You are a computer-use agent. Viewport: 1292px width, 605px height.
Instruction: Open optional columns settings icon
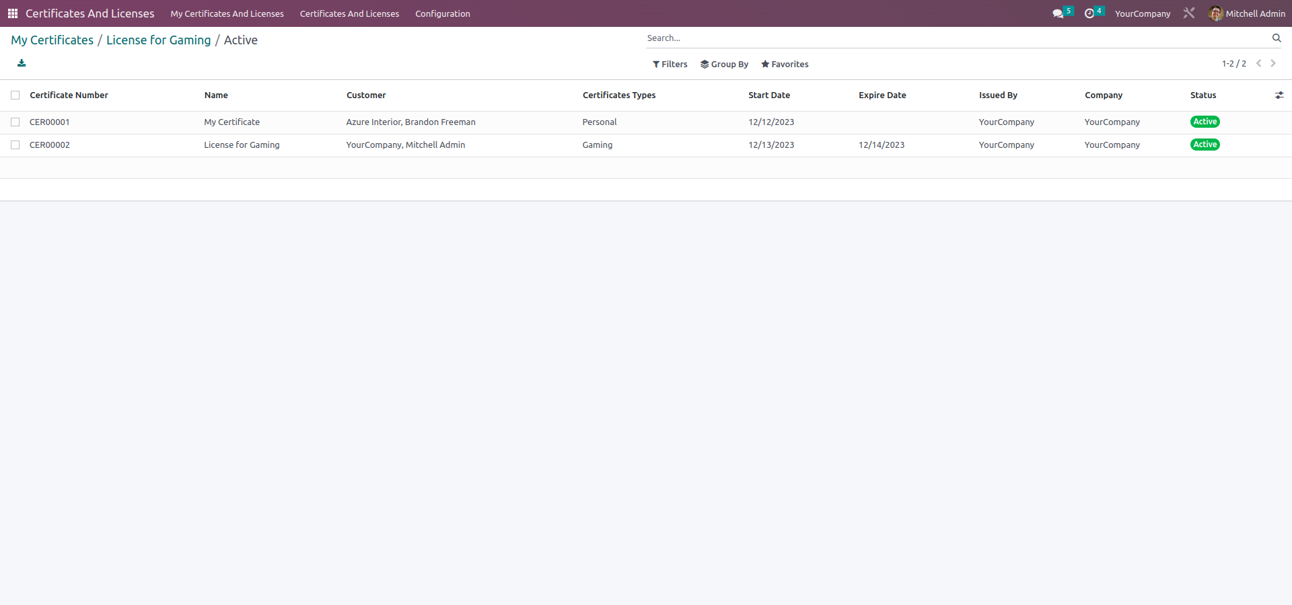1279,95
